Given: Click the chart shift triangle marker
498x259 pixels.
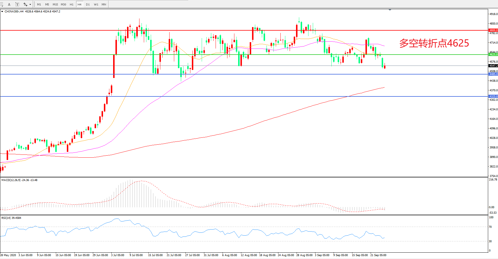Looking at the screenshot, I should click(390, 10).
